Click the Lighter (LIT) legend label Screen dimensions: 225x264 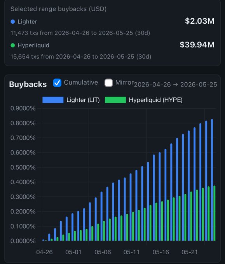[x=83, y=100]
